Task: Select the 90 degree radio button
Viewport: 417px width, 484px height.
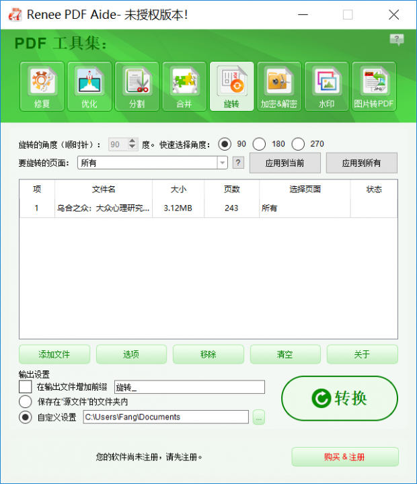Action: [225, 144]
